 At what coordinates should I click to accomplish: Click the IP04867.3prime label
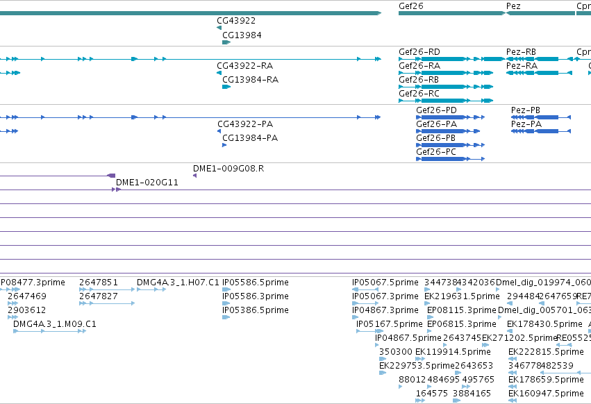point(385,310)
